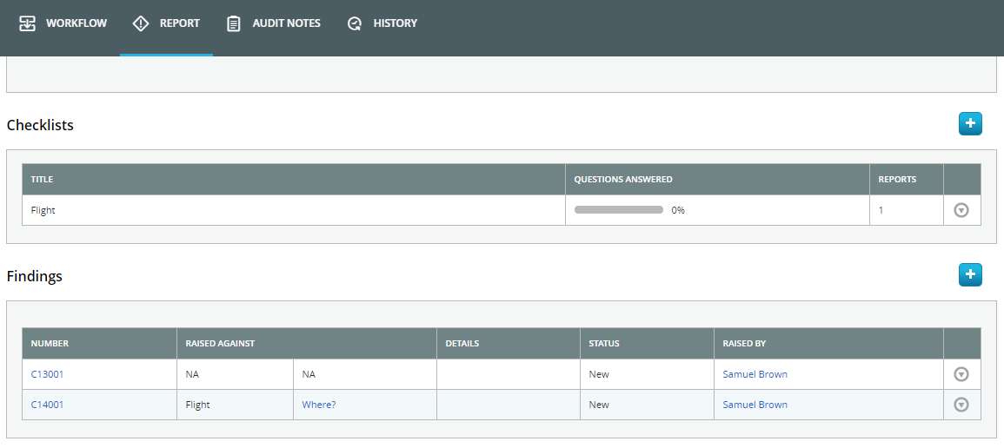This screenshot has width=1004, height=448.
Task: Click the 'Where?' question link
Action: [x=318, y=405]
